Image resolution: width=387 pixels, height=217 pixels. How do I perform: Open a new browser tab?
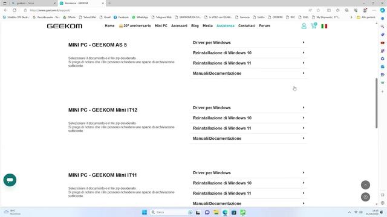109,3
